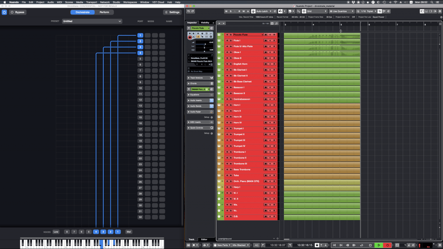Open DivisiMate Settings
443x249 pixels.
point(172,12)
